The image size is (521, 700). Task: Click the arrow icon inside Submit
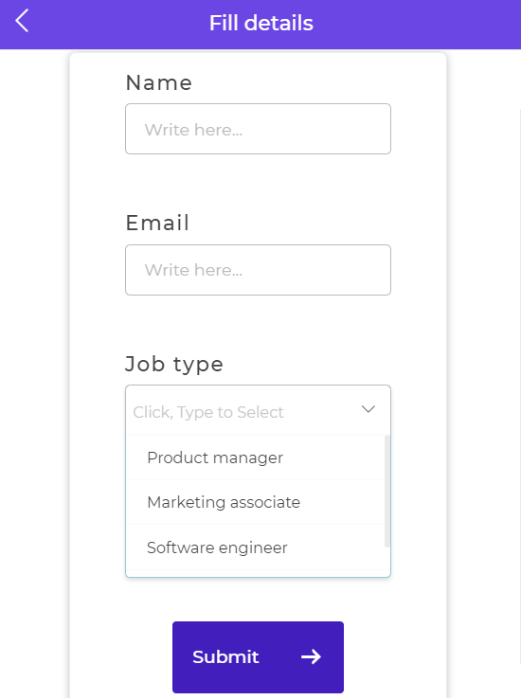[311, 656]
